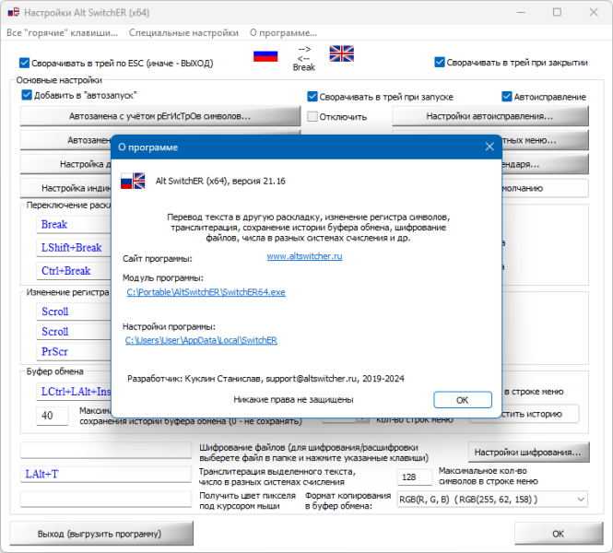Viewport: 613px width, 553px height.
Task: Click the Ctrl+Break hotkey field
Action: pyautogui.click(x=74, y=270)
